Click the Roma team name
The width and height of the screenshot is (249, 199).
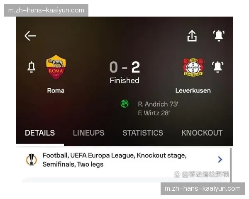tap(56, 91)
